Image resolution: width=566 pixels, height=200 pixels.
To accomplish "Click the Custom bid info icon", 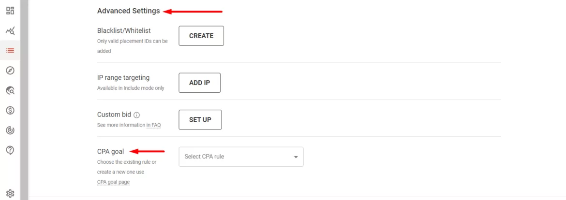I will tap(136, 115).
